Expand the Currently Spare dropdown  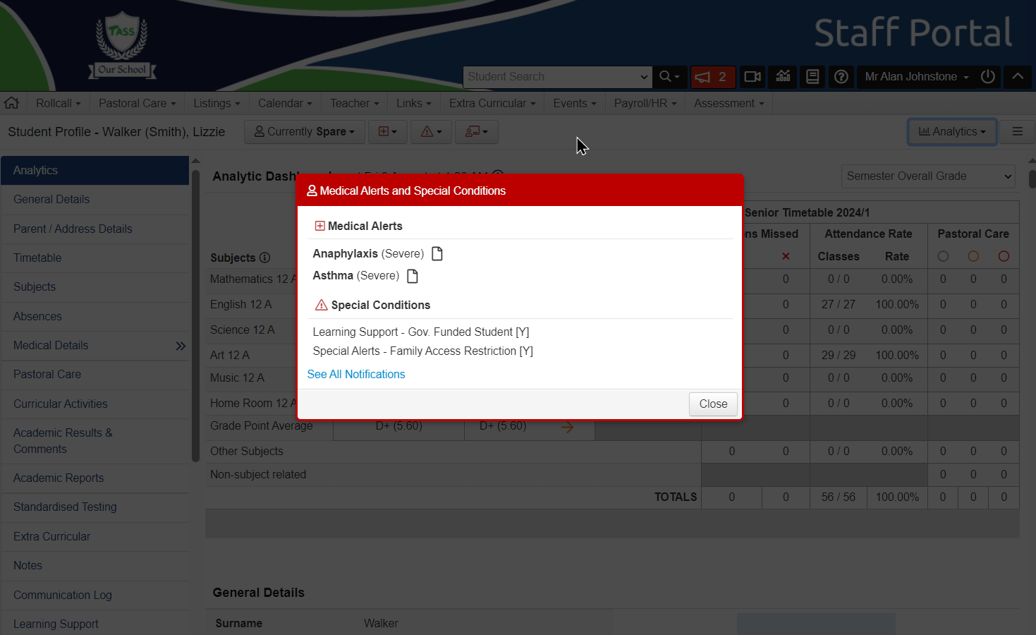click(x=304, y=132)
